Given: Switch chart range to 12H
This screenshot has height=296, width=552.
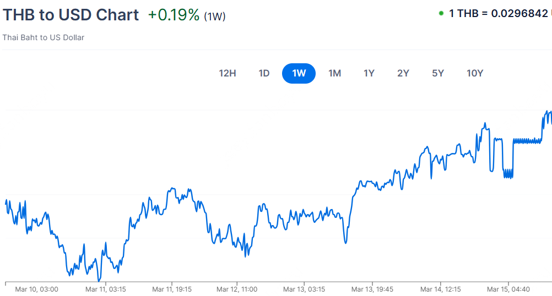Looking at the screenshot, I should coord(228,73).
